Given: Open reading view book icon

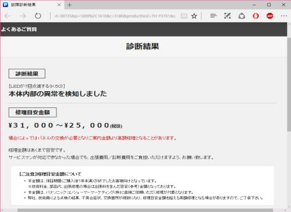Looking at the screenshot, I should click(x=184, y=16).
